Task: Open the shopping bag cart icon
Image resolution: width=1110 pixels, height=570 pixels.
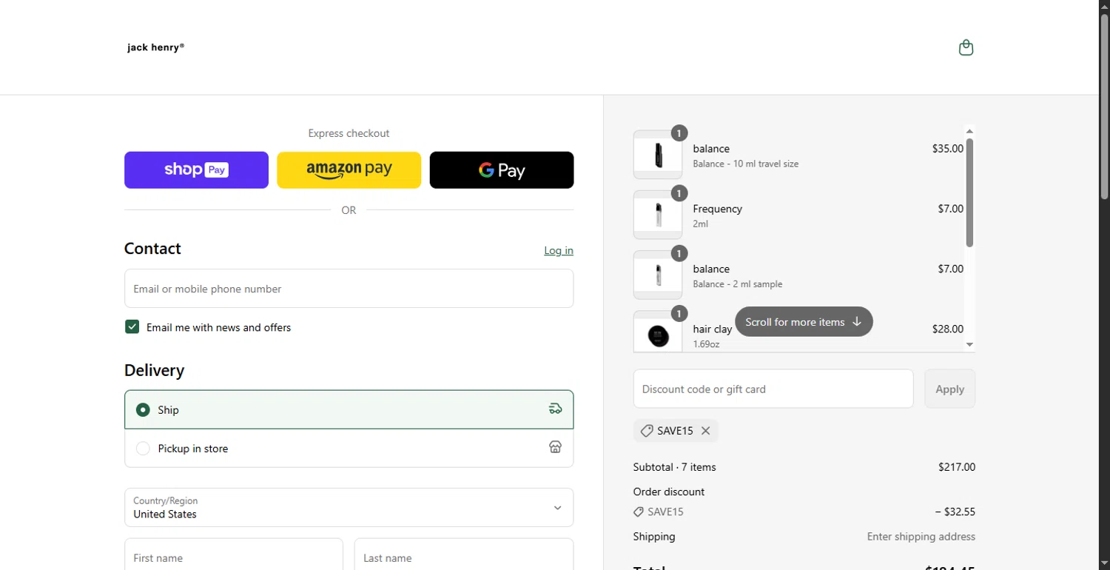Action: [966, 47]
